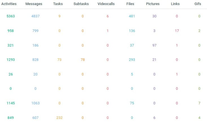207x124 pixels.
Task: Select the Tasks column header
Action: pyautogui.click(x=58, y=4)
